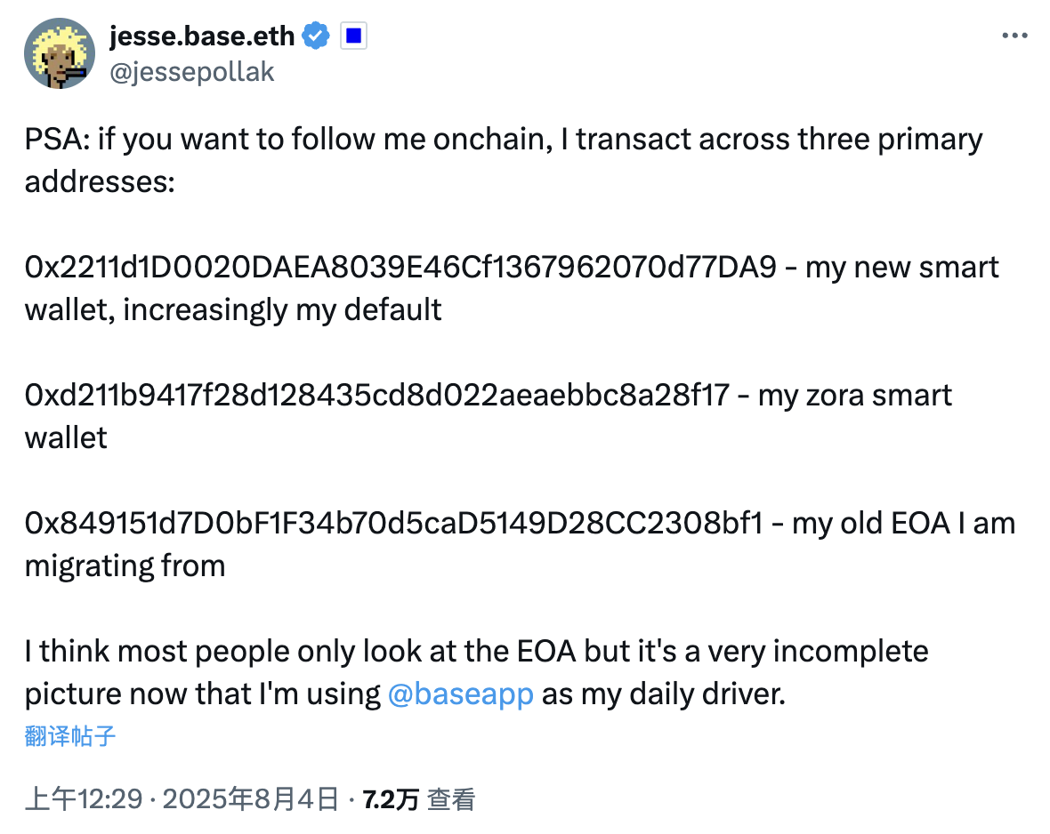Image resolution: width=1050 pixels, height=834 pixels.
Task: Follow the @baseapp mention link
Action: coord(461,694)
